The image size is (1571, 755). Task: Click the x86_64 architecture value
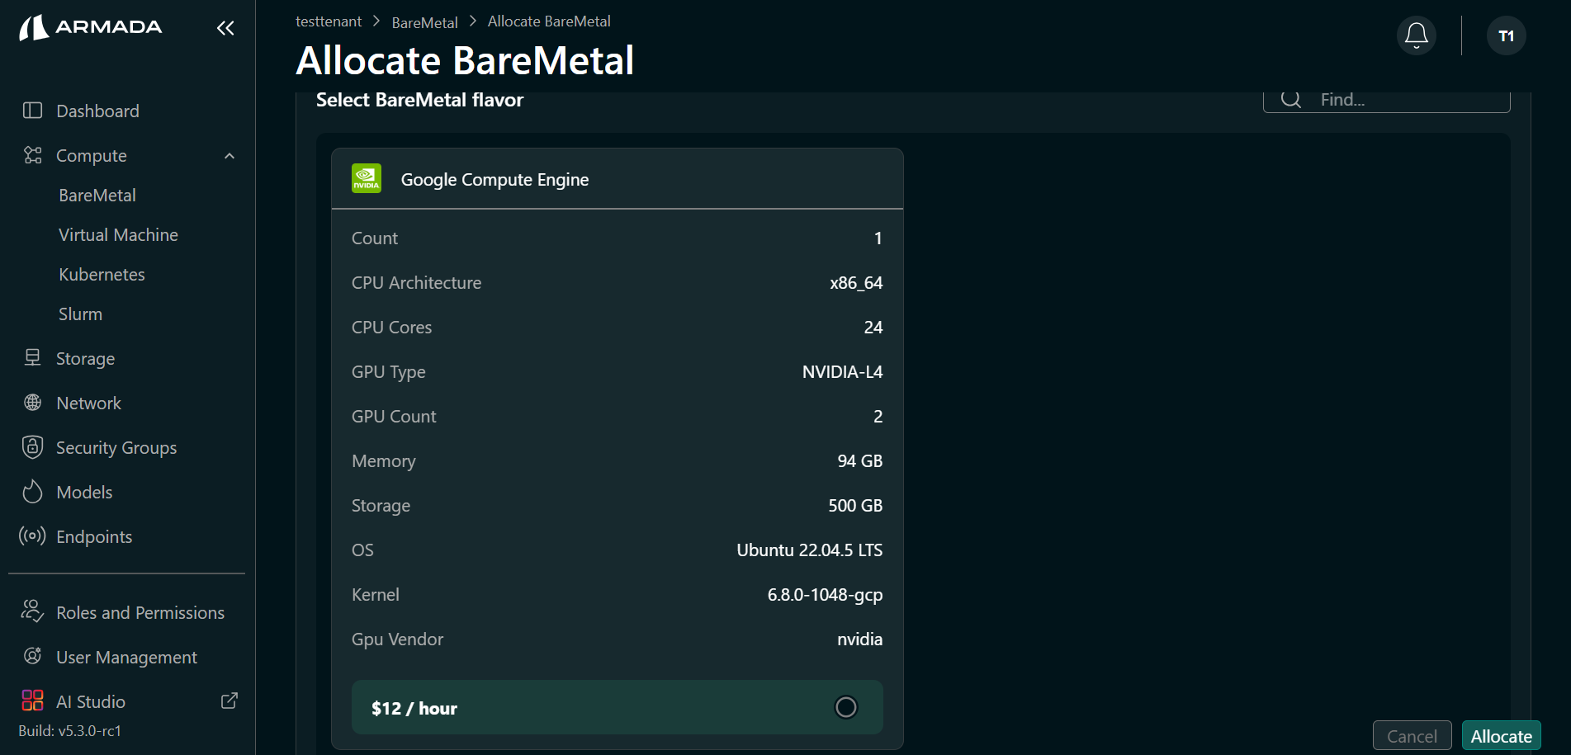click(x=856, y=282)
